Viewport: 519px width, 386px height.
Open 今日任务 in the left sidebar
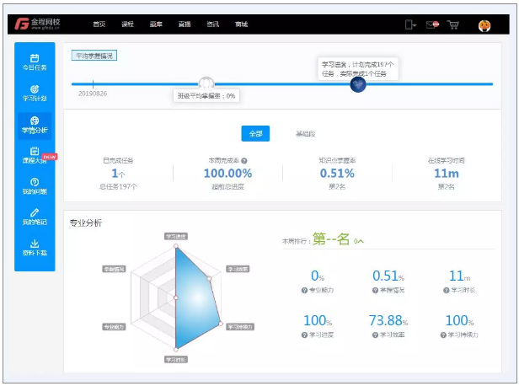pos(35,62)
